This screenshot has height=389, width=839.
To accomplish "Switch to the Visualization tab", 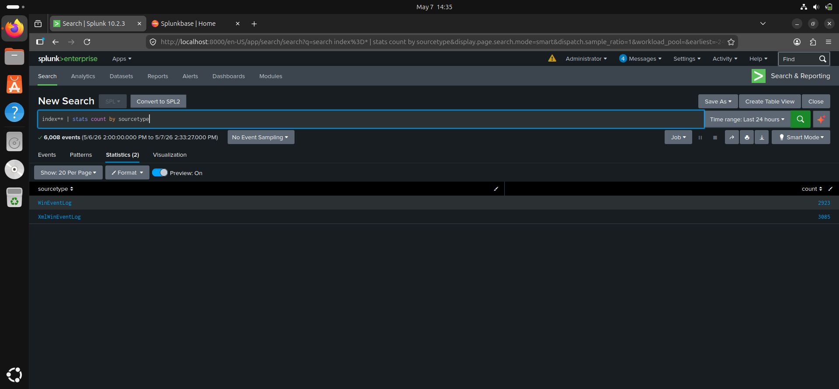I will [x=170, y=155].
